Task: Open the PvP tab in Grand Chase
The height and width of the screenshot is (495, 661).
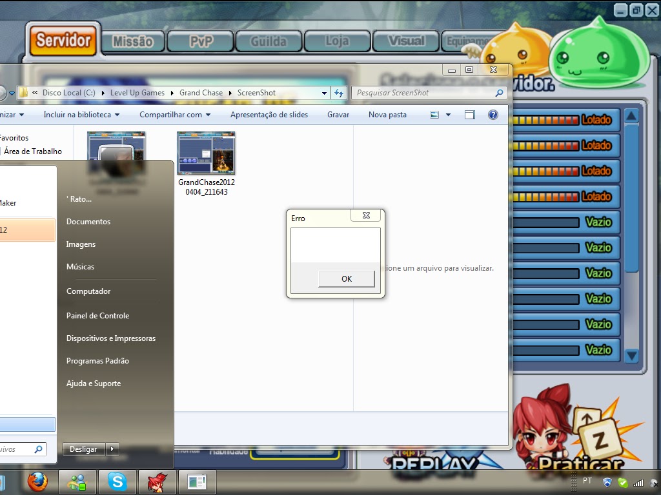Action: [200, 40]
